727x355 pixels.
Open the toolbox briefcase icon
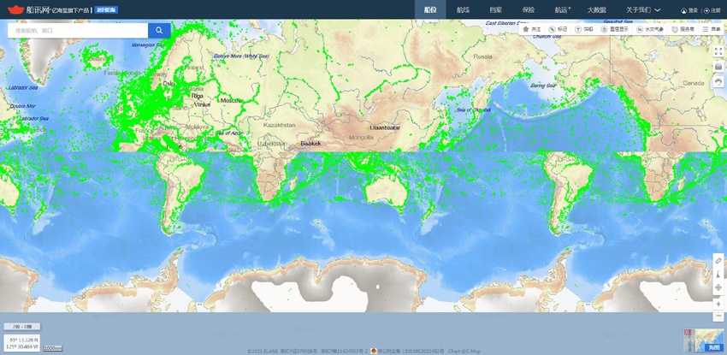(x=718, y=67)
